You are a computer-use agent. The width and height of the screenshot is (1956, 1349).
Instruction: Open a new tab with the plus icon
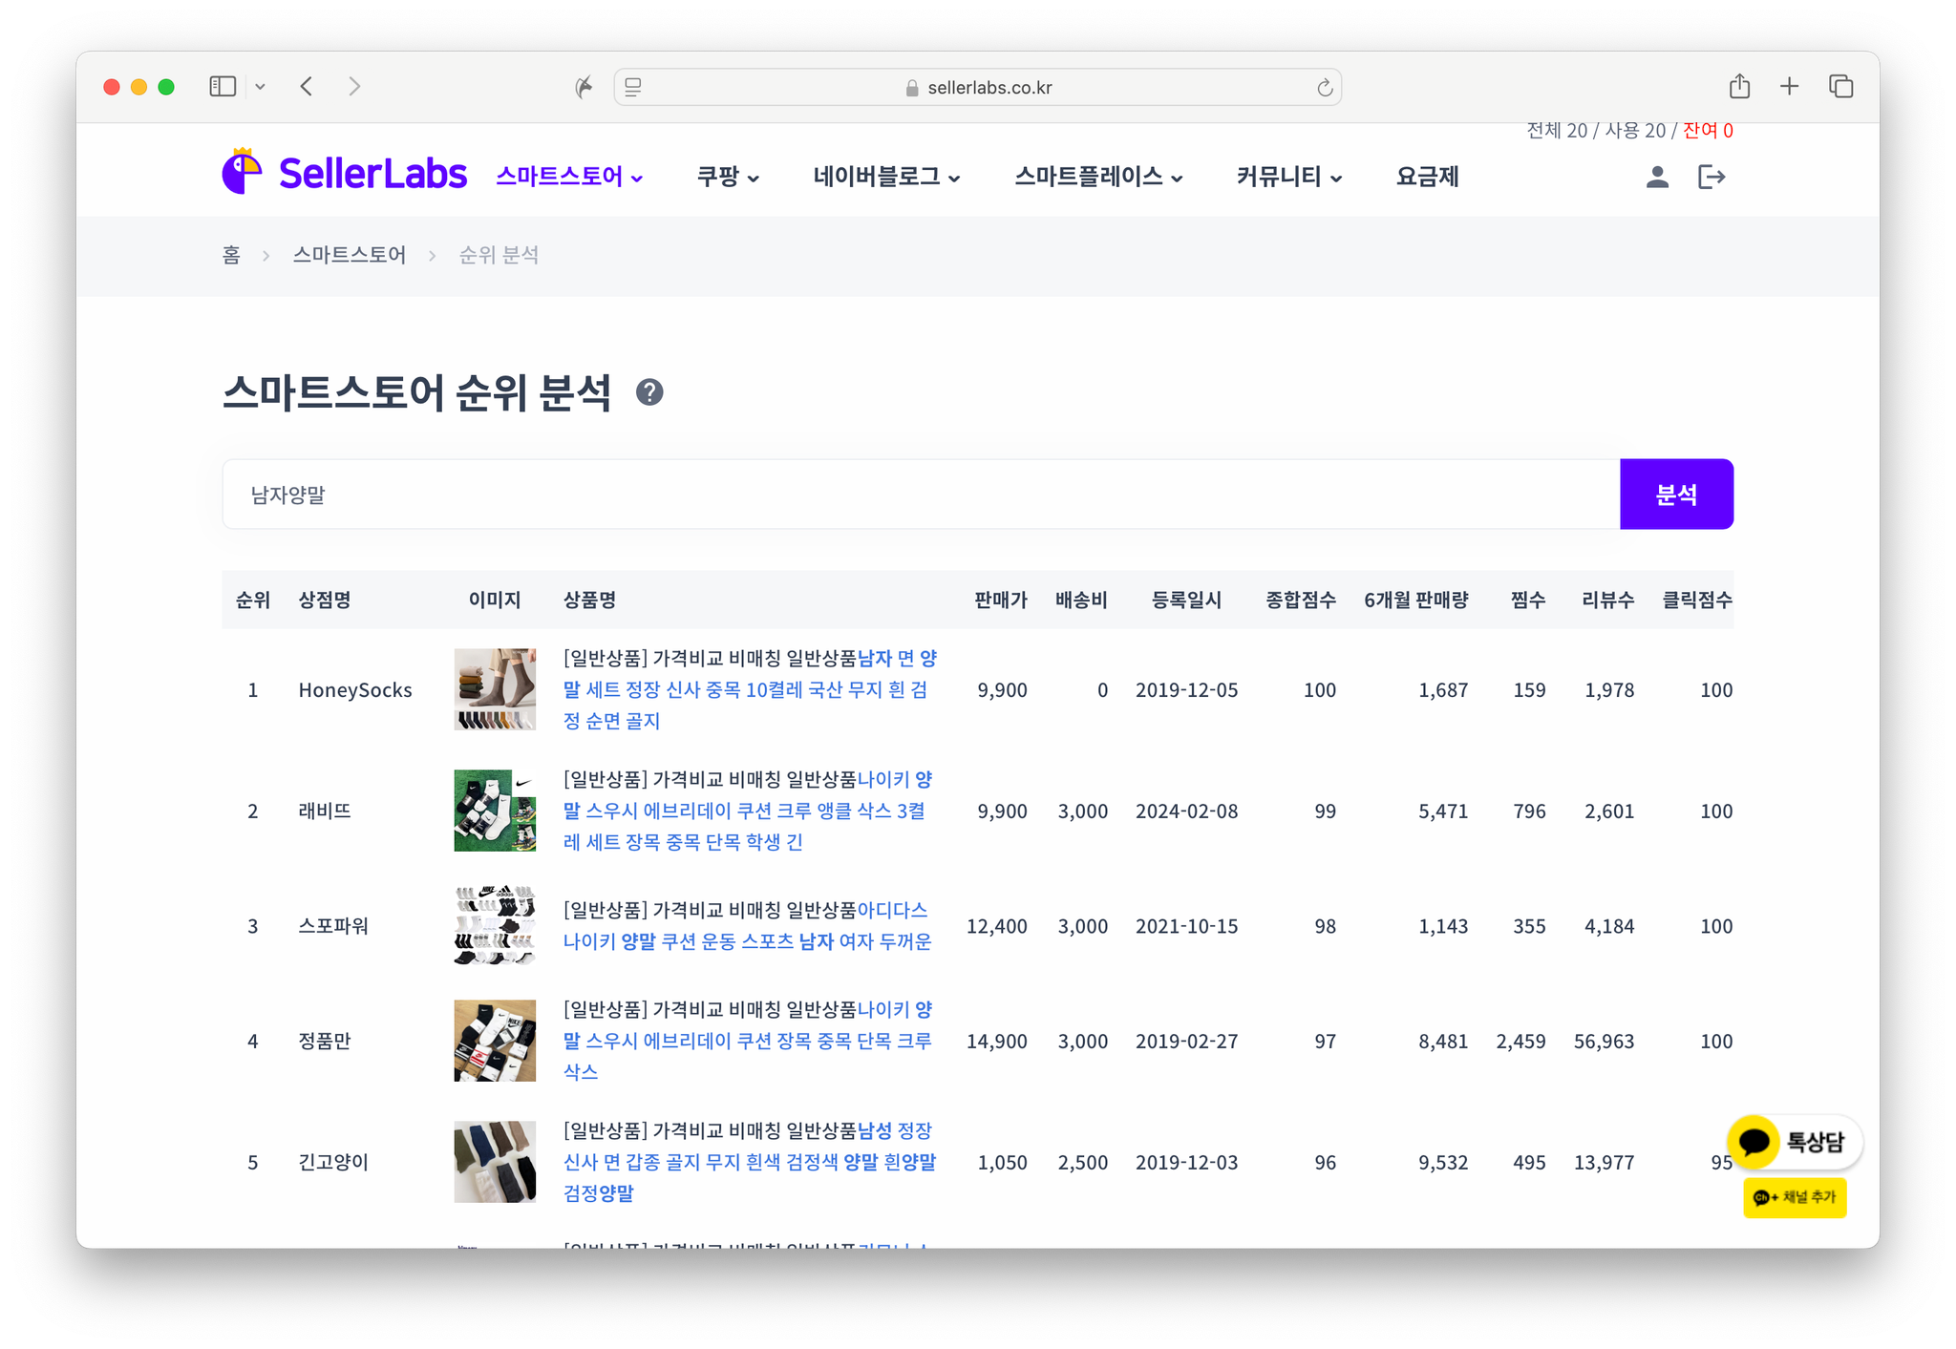(1789, 87)
